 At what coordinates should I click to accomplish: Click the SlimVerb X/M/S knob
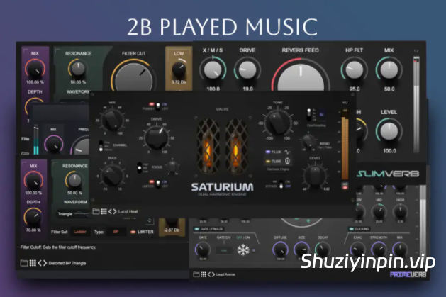pyautogui.click(x=213, y=70)
